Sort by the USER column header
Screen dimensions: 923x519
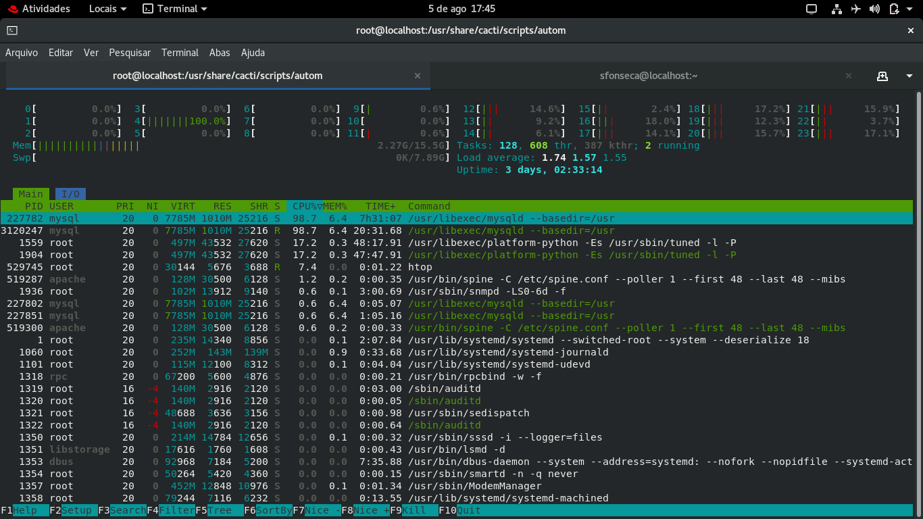click(61, 206)
